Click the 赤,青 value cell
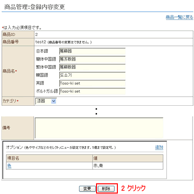 point(128,166)
